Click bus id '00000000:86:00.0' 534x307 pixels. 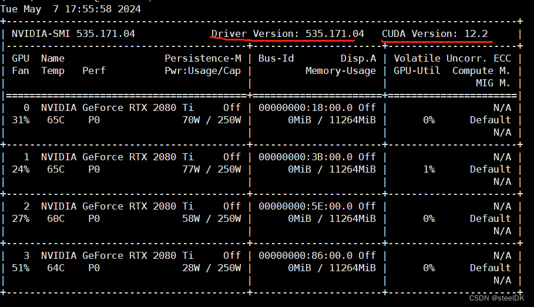[305, 255]
